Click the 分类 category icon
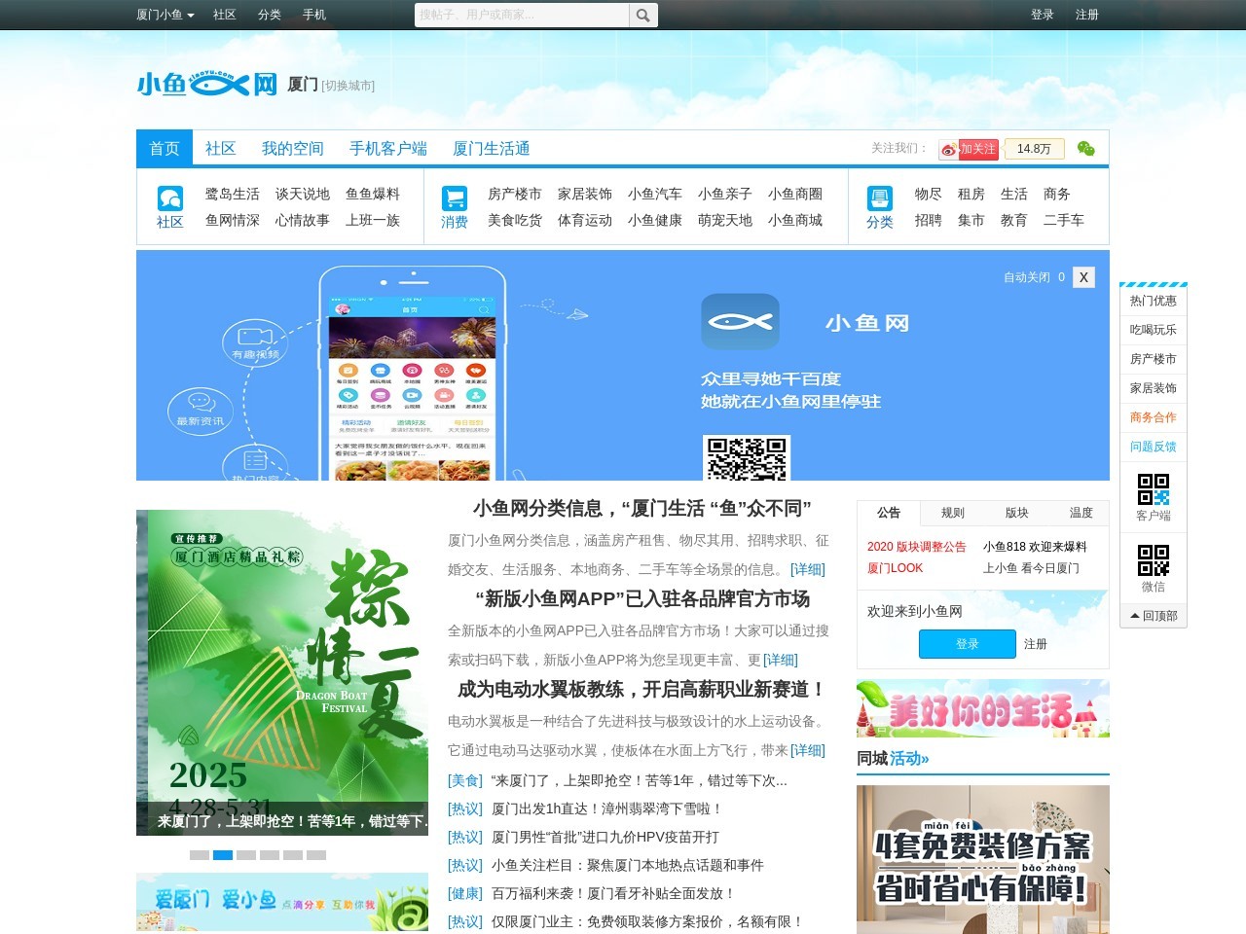The image size is (1246, 934). click(879, 198)
